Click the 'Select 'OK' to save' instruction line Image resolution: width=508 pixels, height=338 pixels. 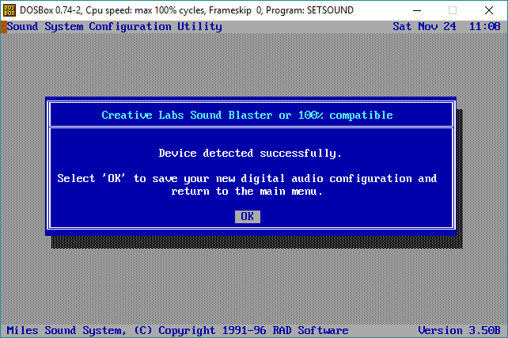[247, 178]
